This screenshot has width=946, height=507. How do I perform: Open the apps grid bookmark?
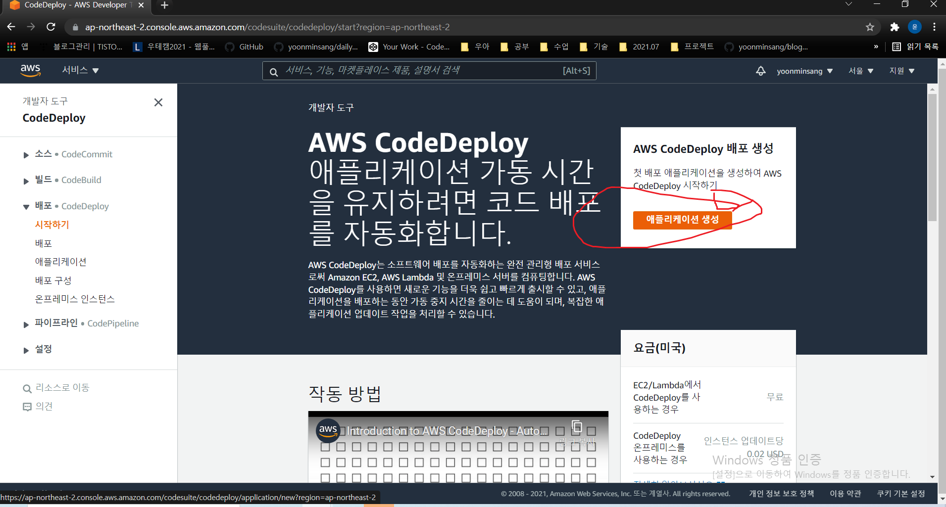pos(18,46)
